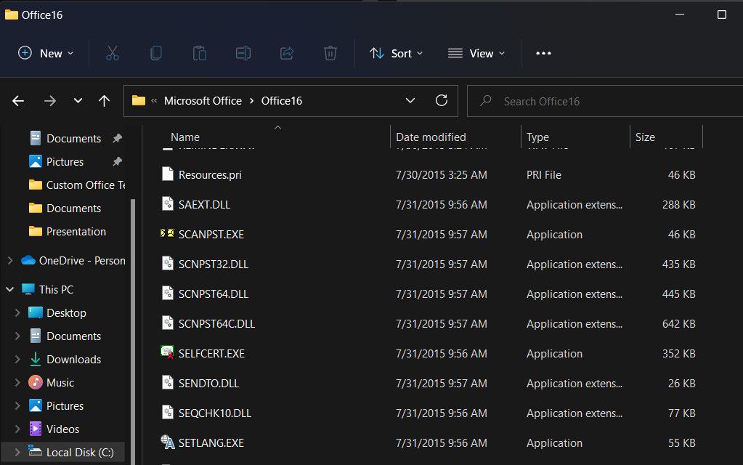Collapse the This PC tree node
This screenshot has width=743, height=465.
tap(10, 289)
